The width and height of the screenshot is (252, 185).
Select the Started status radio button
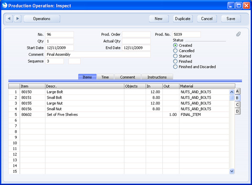pos(175,56)
